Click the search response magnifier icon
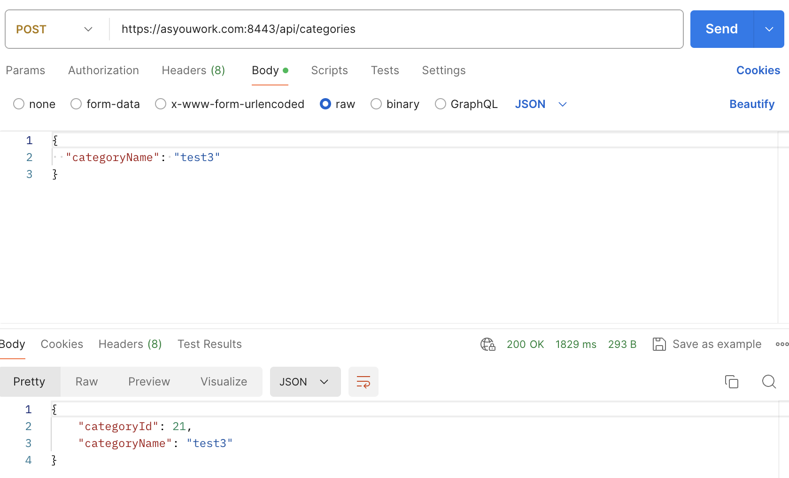The width and height of the screenshot is (789, 478). pyautogui.click(x=769, y=382)
